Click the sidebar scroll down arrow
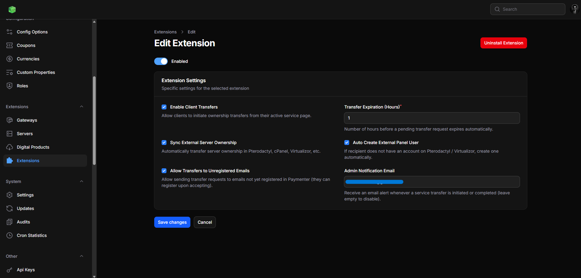581x278 pixels. [x=94, y=276]
